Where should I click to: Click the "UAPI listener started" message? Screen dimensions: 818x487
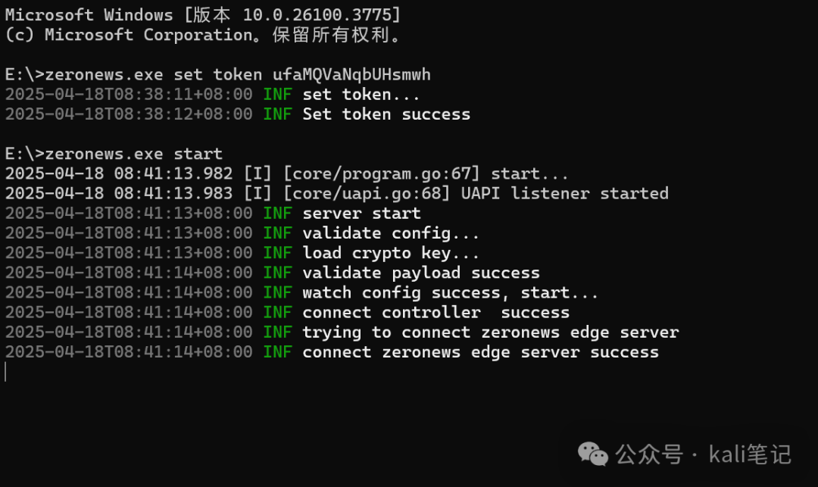tap(564, 193)
